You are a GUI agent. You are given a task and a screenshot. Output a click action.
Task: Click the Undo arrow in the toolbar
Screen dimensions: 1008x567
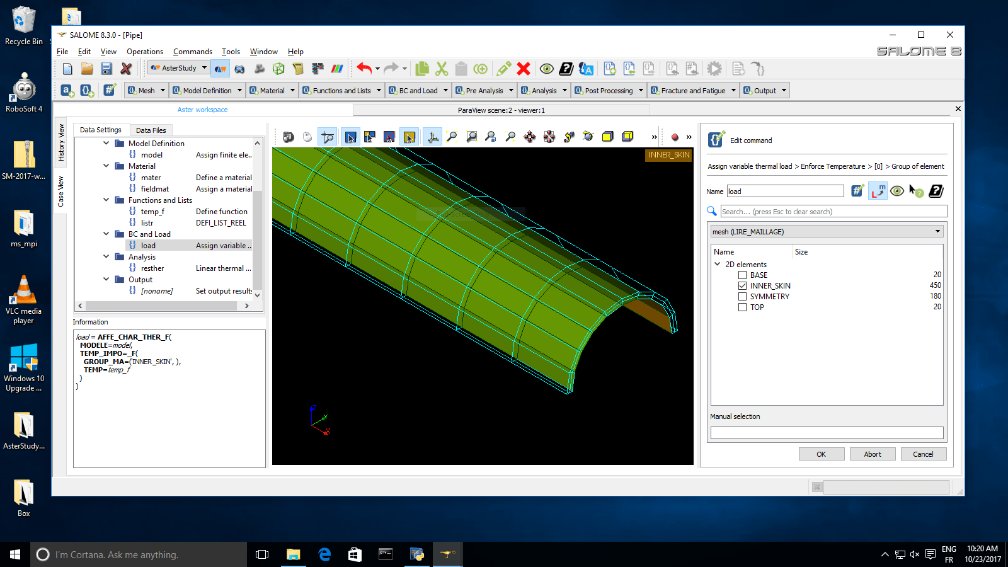(x=364, y=68)
